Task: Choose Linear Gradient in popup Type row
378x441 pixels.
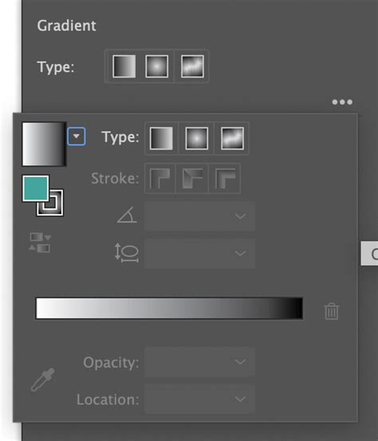Action: coord(161,138)
